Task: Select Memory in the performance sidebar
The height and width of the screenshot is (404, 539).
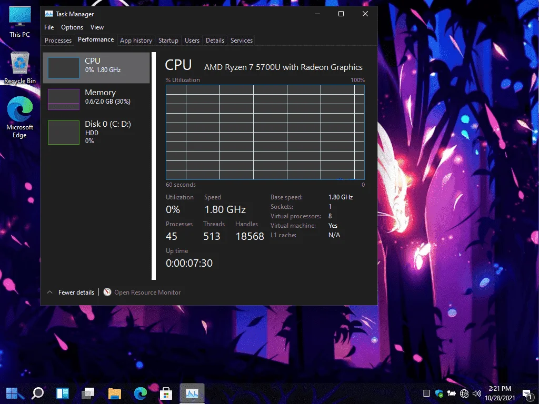Action: 97,99
